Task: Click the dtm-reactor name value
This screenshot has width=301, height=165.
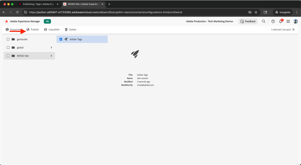Action: coord(142,78)
